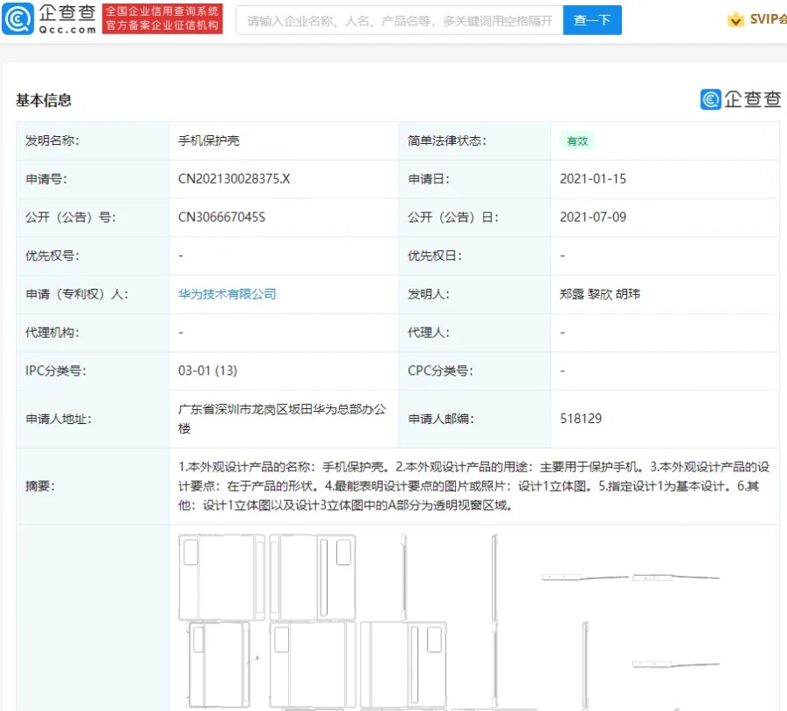
Task: Click the 简单法律状态 label cell
Action: click(x=475, y=141)
